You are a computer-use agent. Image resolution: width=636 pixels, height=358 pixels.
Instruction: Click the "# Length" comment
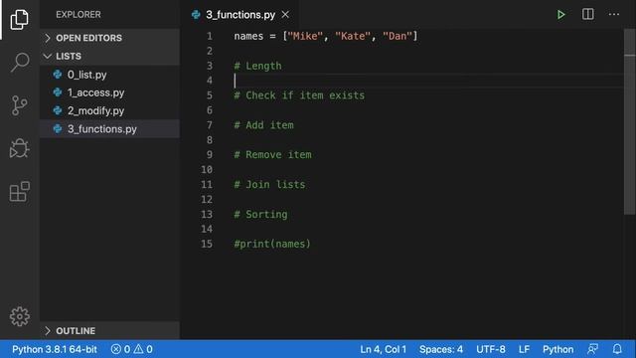(257, 66)
